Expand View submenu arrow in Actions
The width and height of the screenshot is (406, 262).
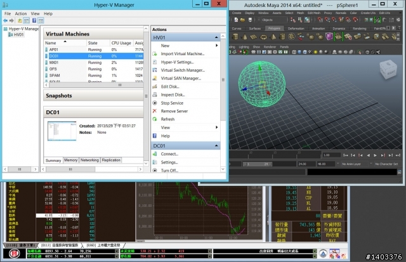pyautogui.click(x=216, y=128)
